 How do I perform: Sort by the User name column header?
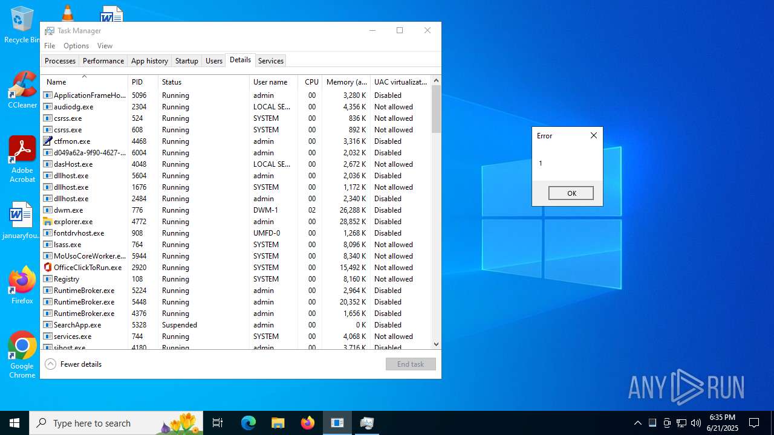(273, 82)
